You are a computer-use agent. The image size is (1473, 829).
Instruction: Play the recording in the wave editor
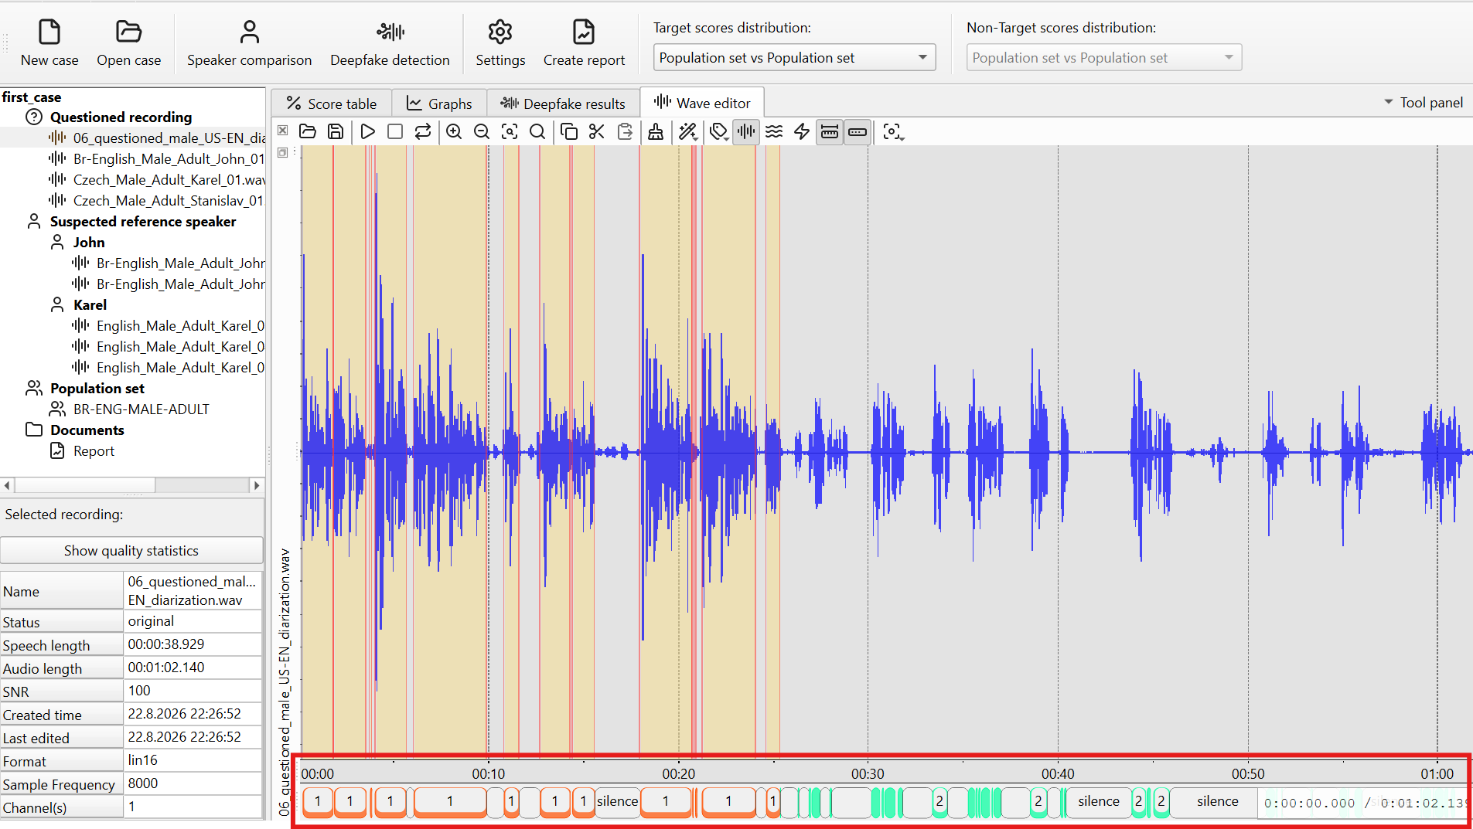(368, 131)
